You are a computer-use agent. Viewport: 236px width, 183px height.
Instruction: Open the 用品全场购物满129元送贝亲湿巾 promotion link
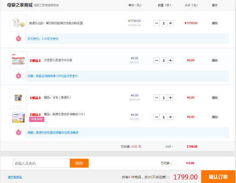click(x=52, y=76)
